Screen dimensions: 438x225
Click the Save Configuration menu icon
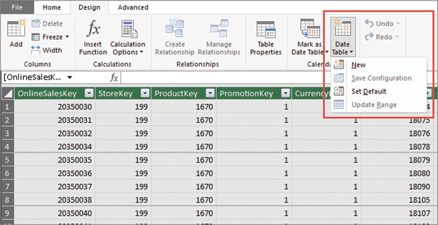[x=338, y=78]
